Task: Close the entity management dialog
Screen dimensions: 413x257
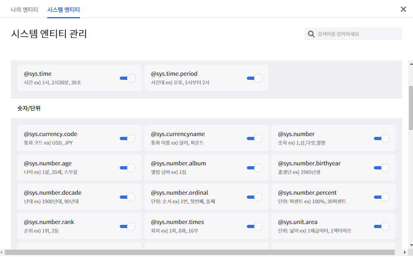Action: pos(403,9)
